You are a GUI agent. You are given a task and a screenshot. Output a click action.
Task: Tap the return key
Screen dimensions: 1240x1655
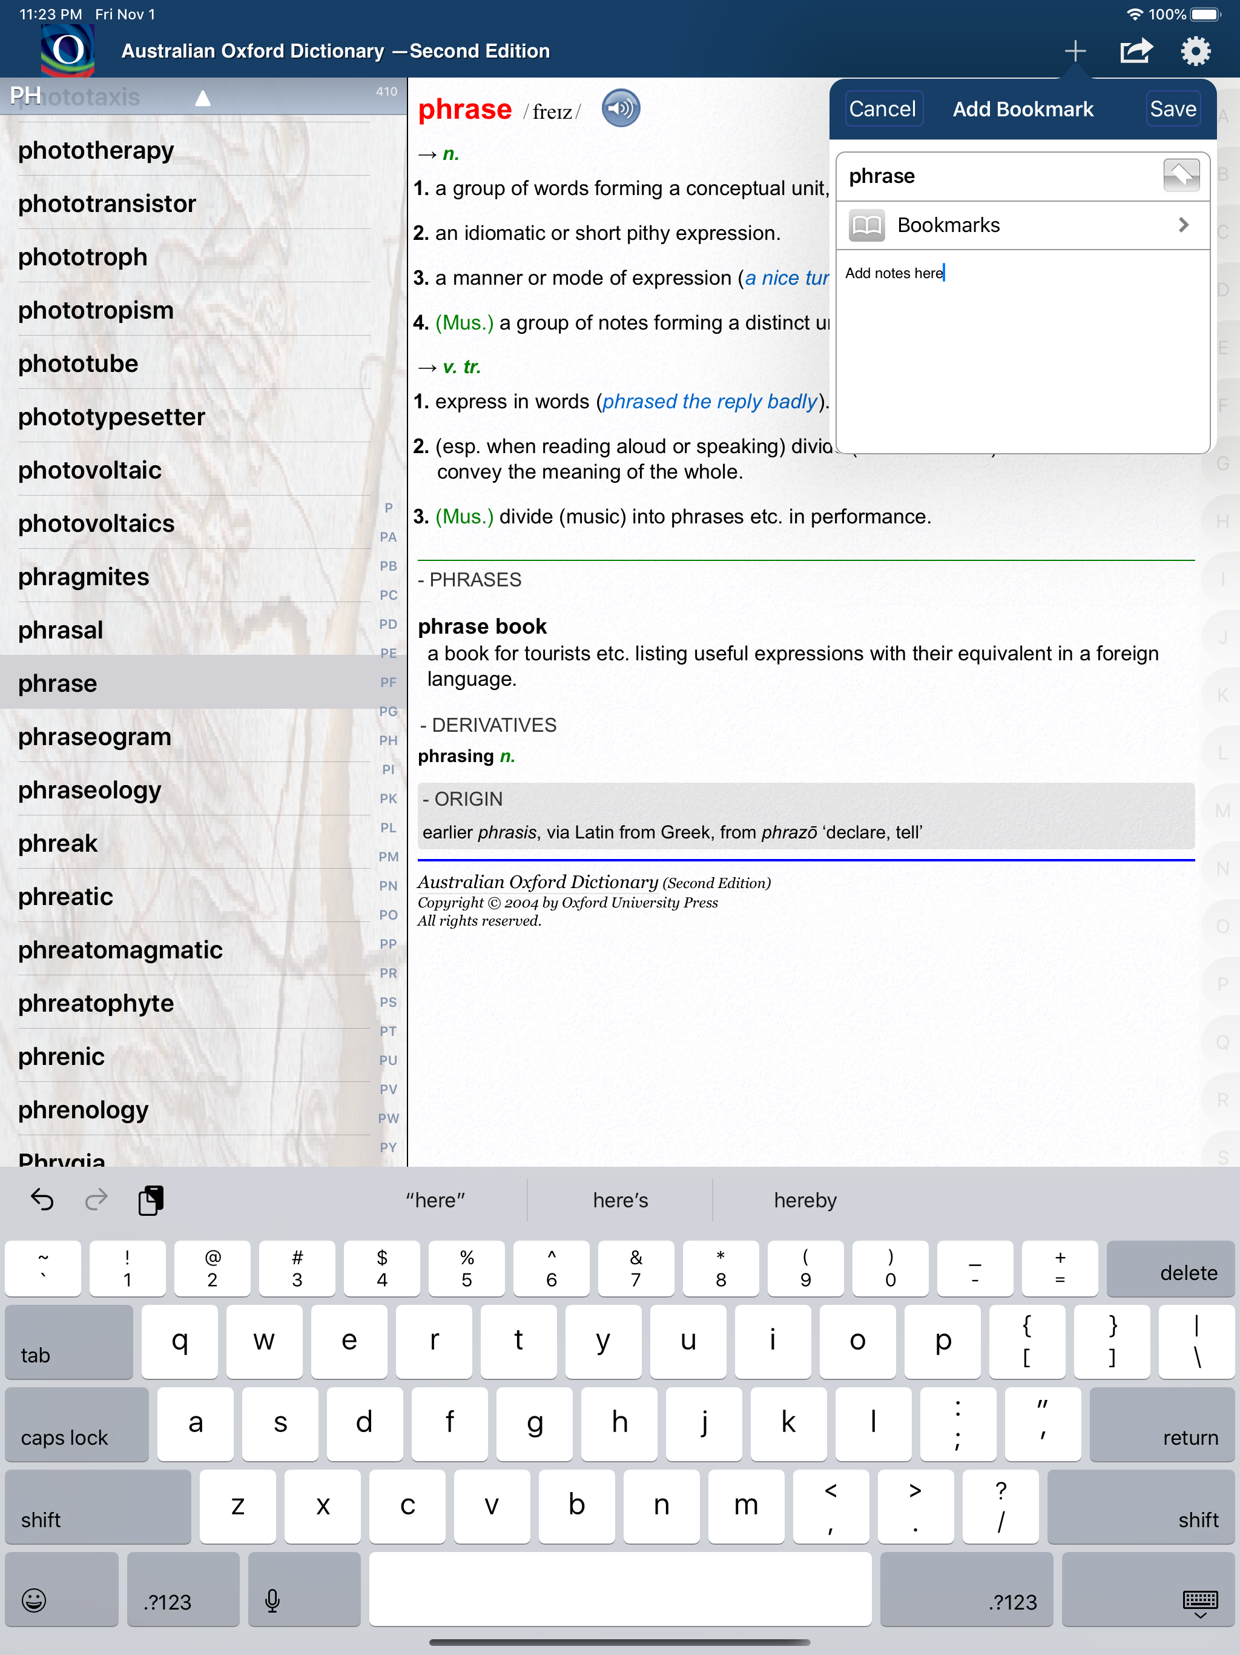(1162, 1425)
